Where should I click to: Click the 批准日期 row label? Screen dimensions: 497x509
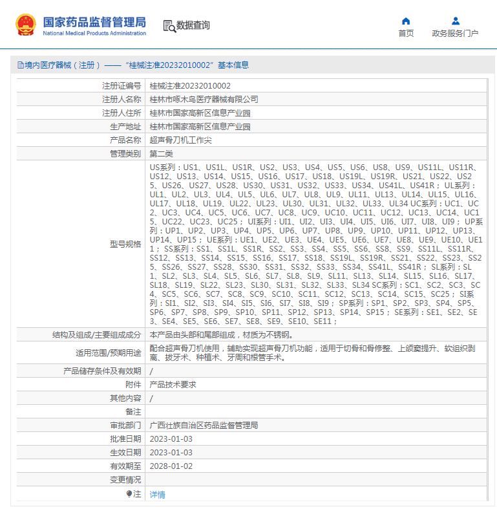click(125, 439)
